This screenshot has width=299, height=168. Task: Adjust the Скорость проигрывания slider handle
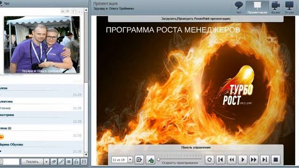pos(158,159)
